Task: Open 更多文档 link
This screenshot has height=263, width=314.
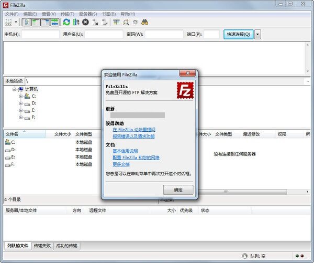Action: 121,164
